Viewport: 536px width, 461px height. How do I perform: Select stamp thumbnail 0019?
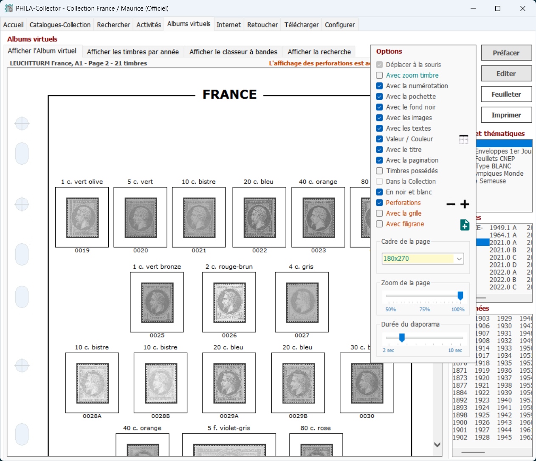pos(82,217)
